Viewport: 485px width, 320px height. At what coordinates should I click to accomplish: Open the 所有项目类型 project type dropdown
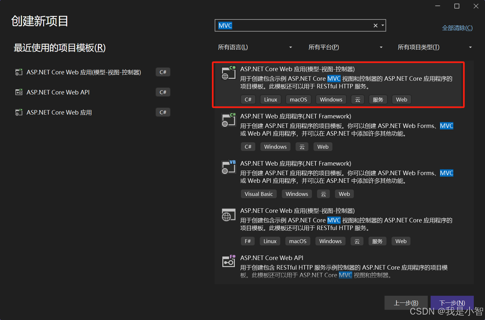coord(434,47)
